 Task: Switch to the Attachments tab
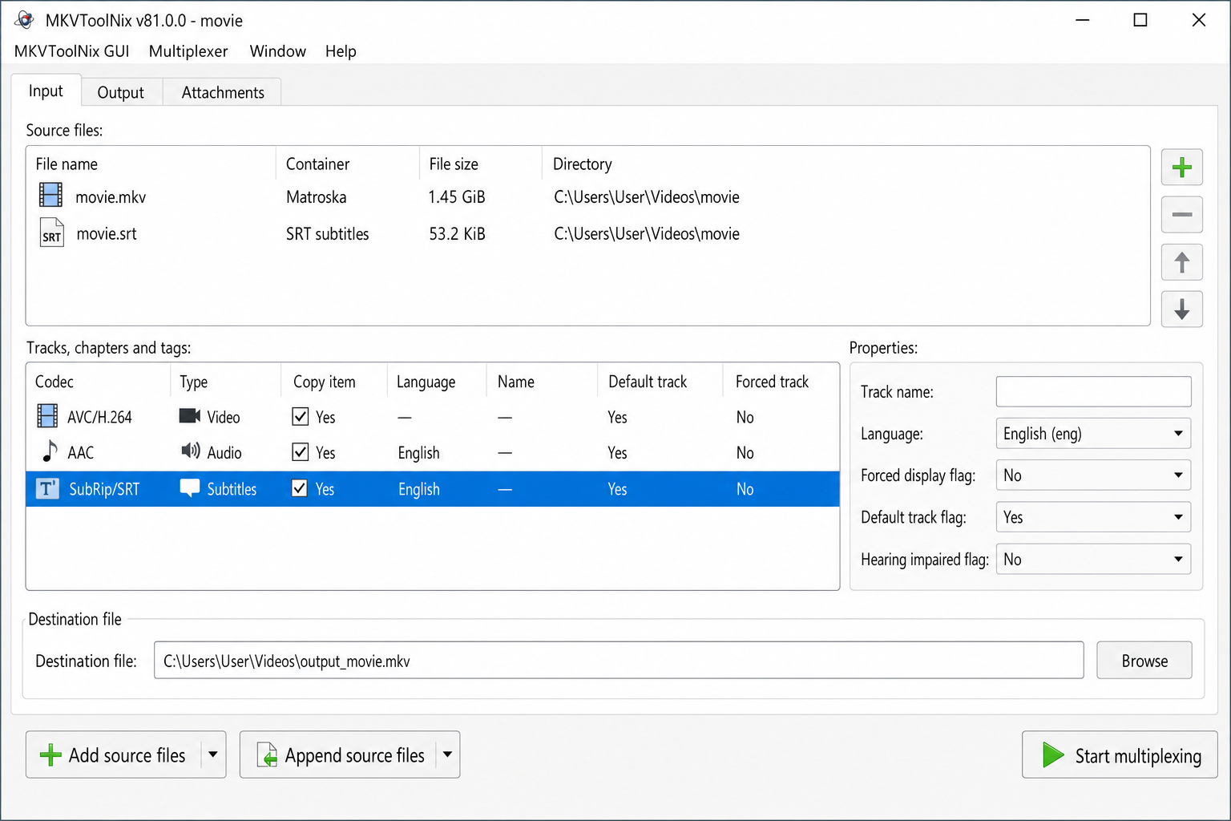[223, 92]
